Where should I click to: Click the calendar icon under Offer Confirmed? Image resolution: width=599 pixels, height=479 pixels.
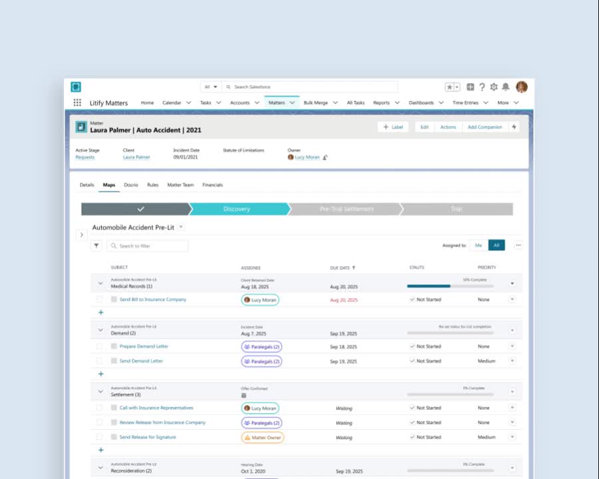coord(244,395)
